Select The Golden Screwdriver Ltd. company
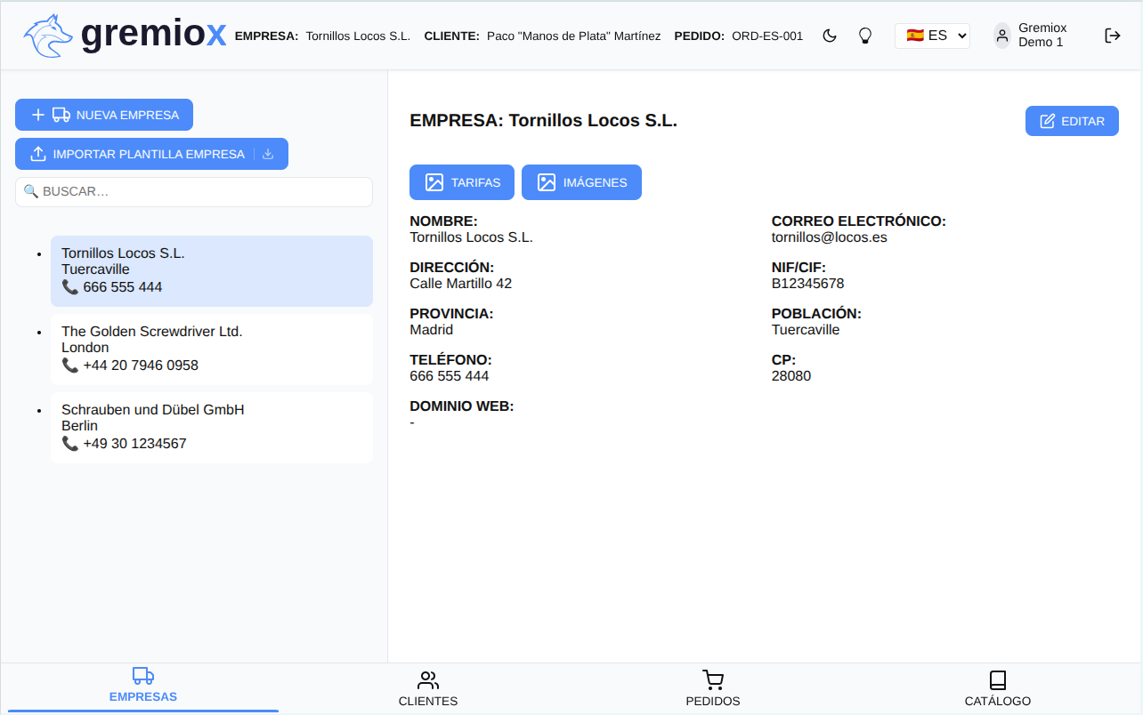The image size is (1143, 715). (211, 349)
